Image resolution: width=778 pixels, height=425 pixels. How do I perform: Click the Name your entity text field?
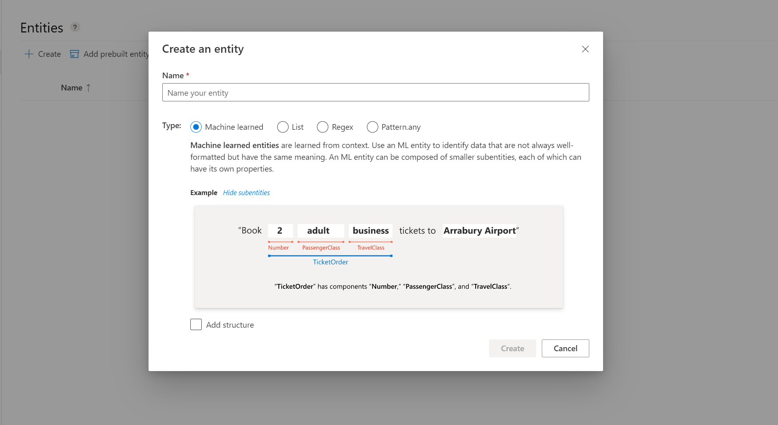click(x=375, y=92)
